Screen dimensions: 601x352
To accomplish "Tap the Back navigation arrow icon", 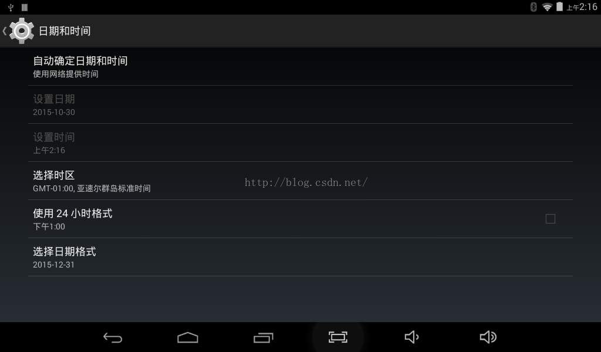I will point(113,337).
